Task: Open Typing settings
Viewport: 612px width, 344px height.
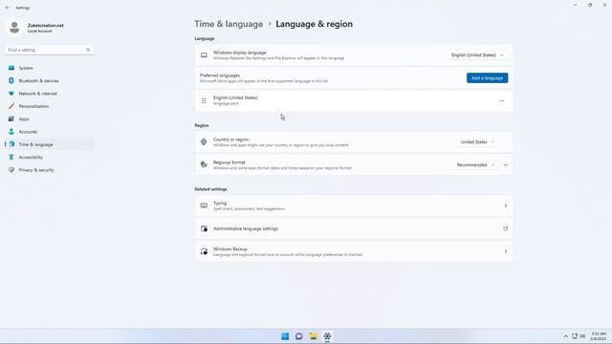Action: pos(354,206)
